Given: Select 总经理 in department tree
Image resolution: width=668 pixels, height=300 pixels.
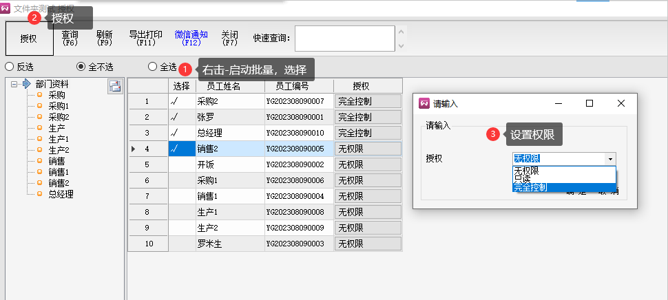Looking at the screenshot, I should (x=61, y=194).
